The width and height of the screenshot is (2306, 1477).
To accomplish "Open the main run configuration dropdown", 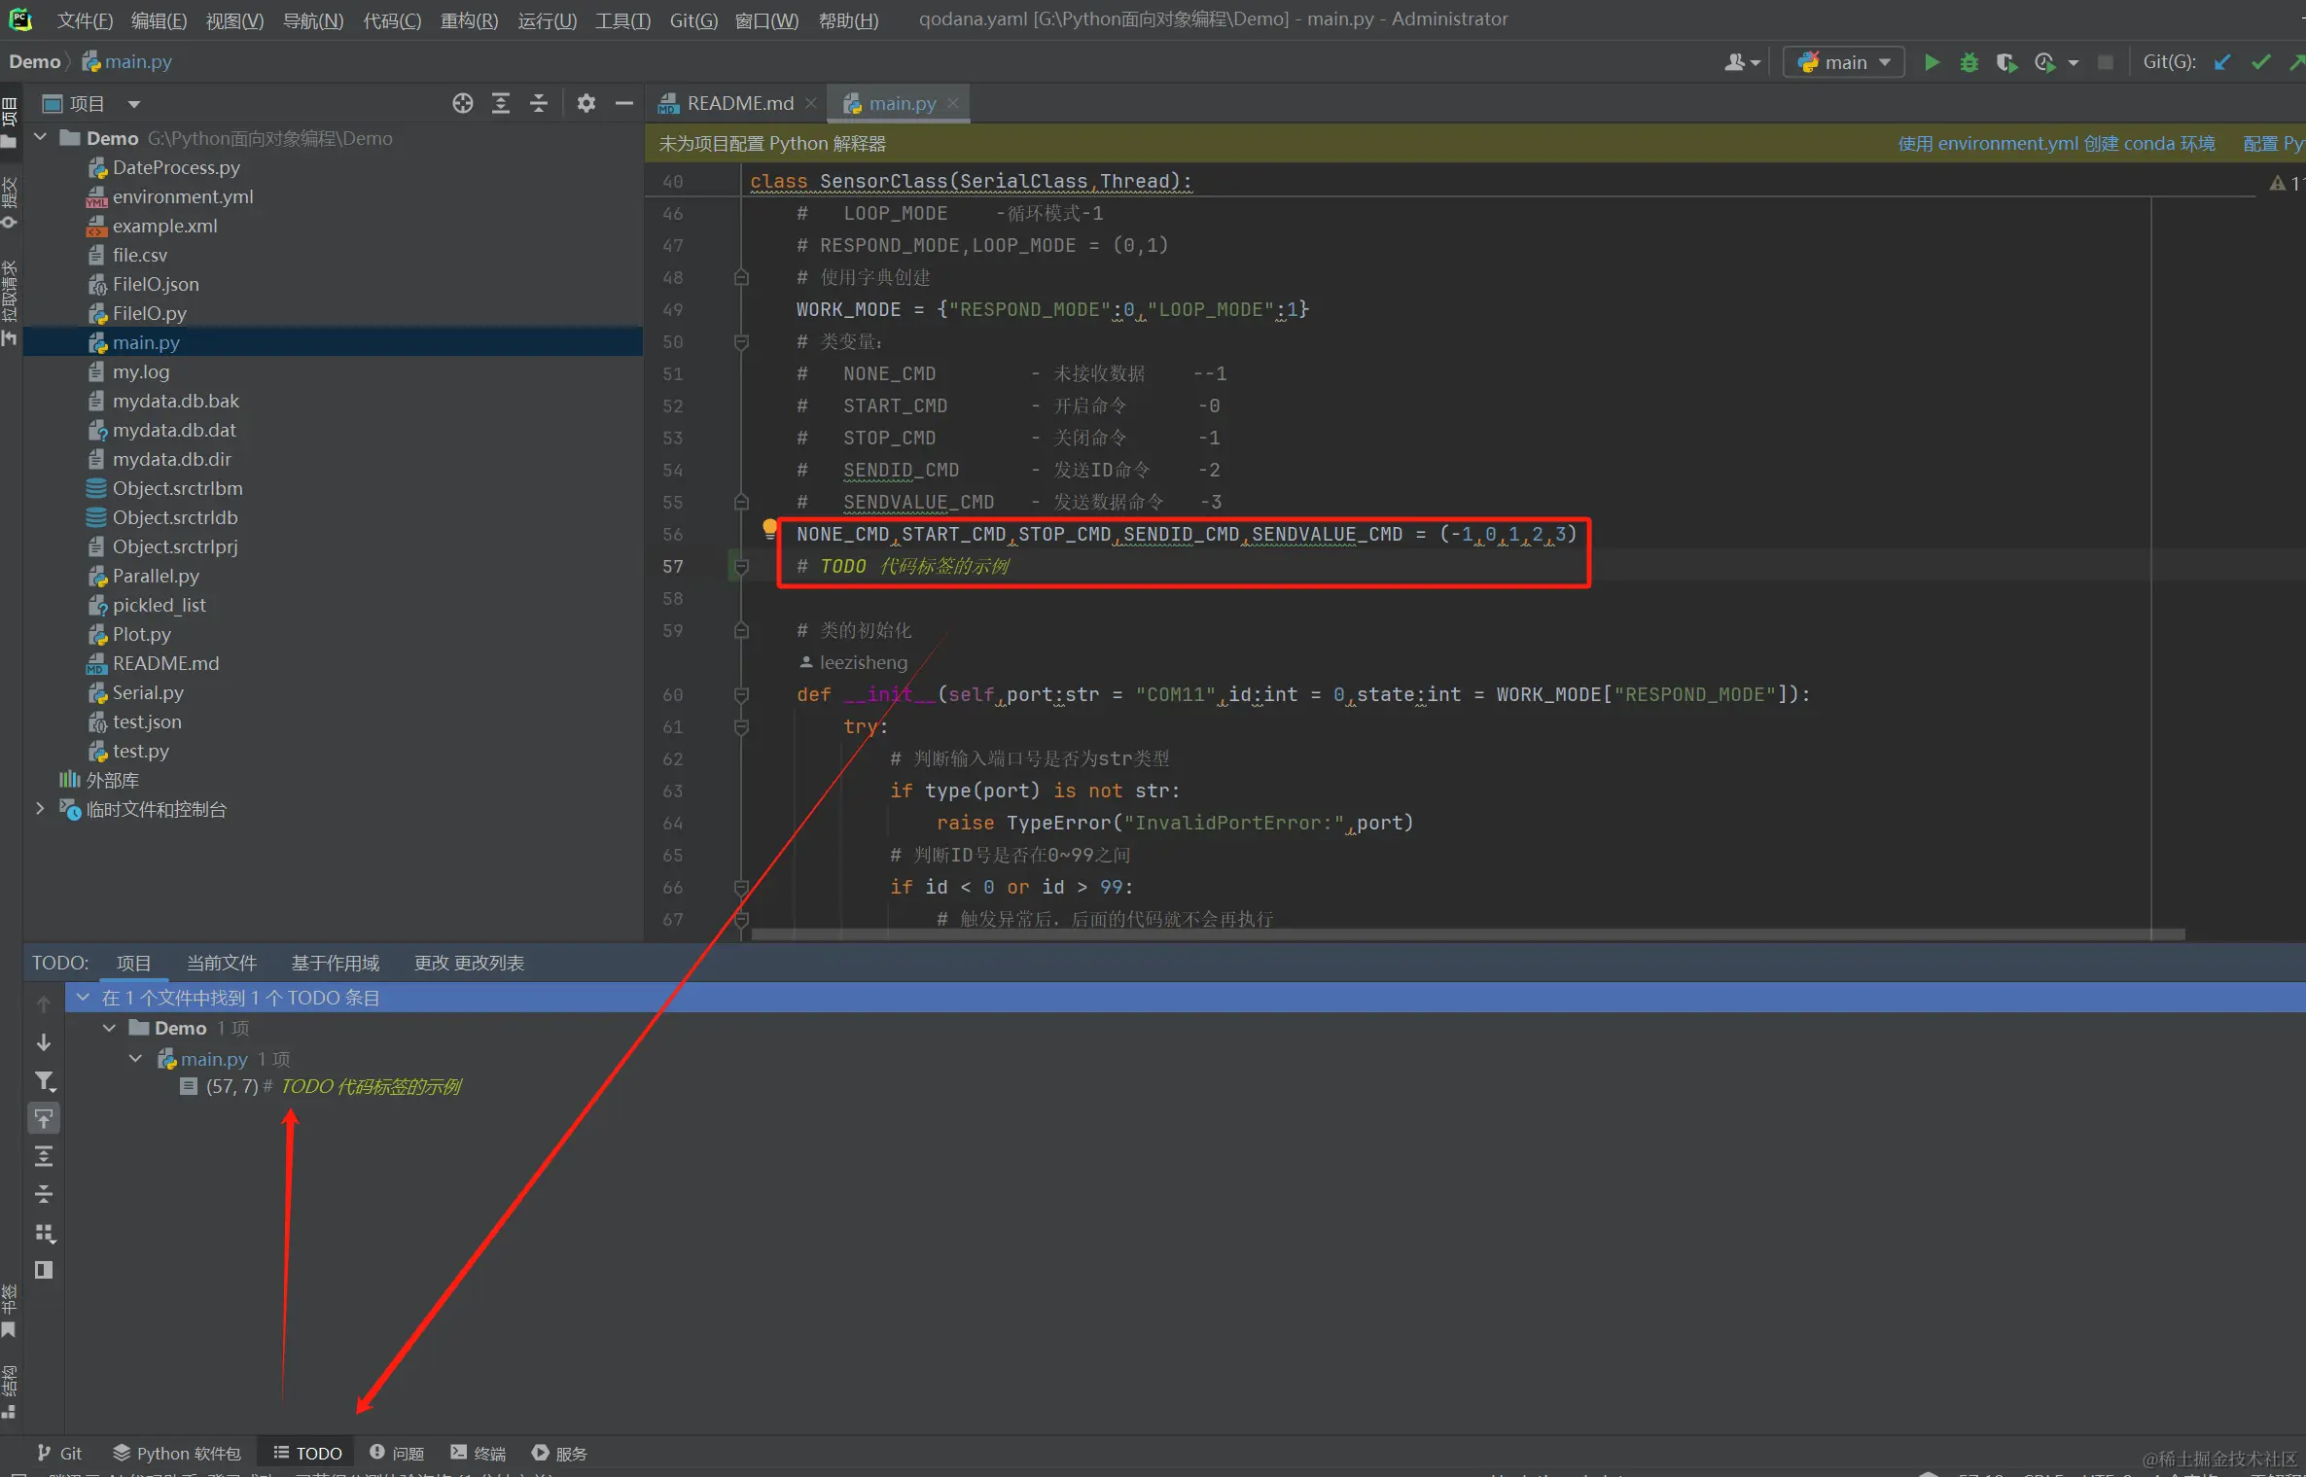I will coord(1844,62).
